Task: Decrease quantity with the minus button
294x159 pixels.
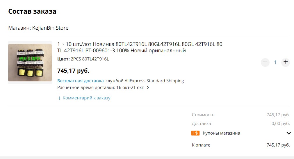Action: point(265,62)
